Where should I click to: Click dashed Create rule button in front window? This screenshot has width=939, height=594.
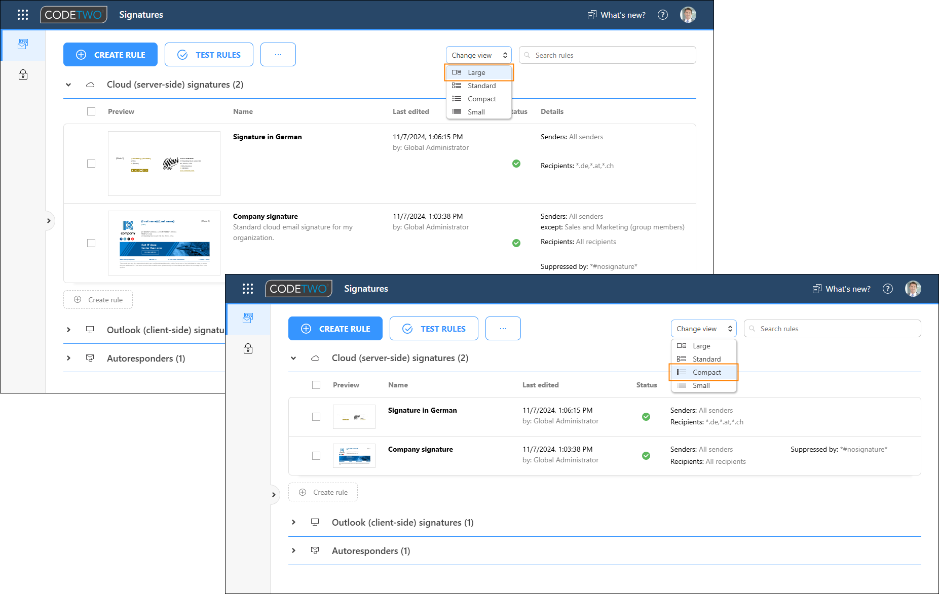point(323,492)
